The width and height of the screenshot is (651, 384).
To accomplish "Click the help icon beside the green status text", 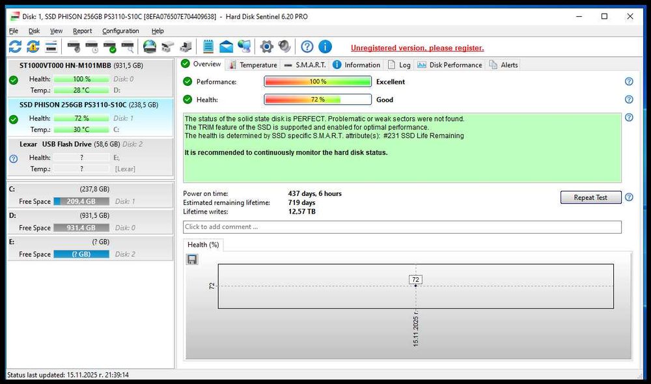I will [x=629, y=118].
